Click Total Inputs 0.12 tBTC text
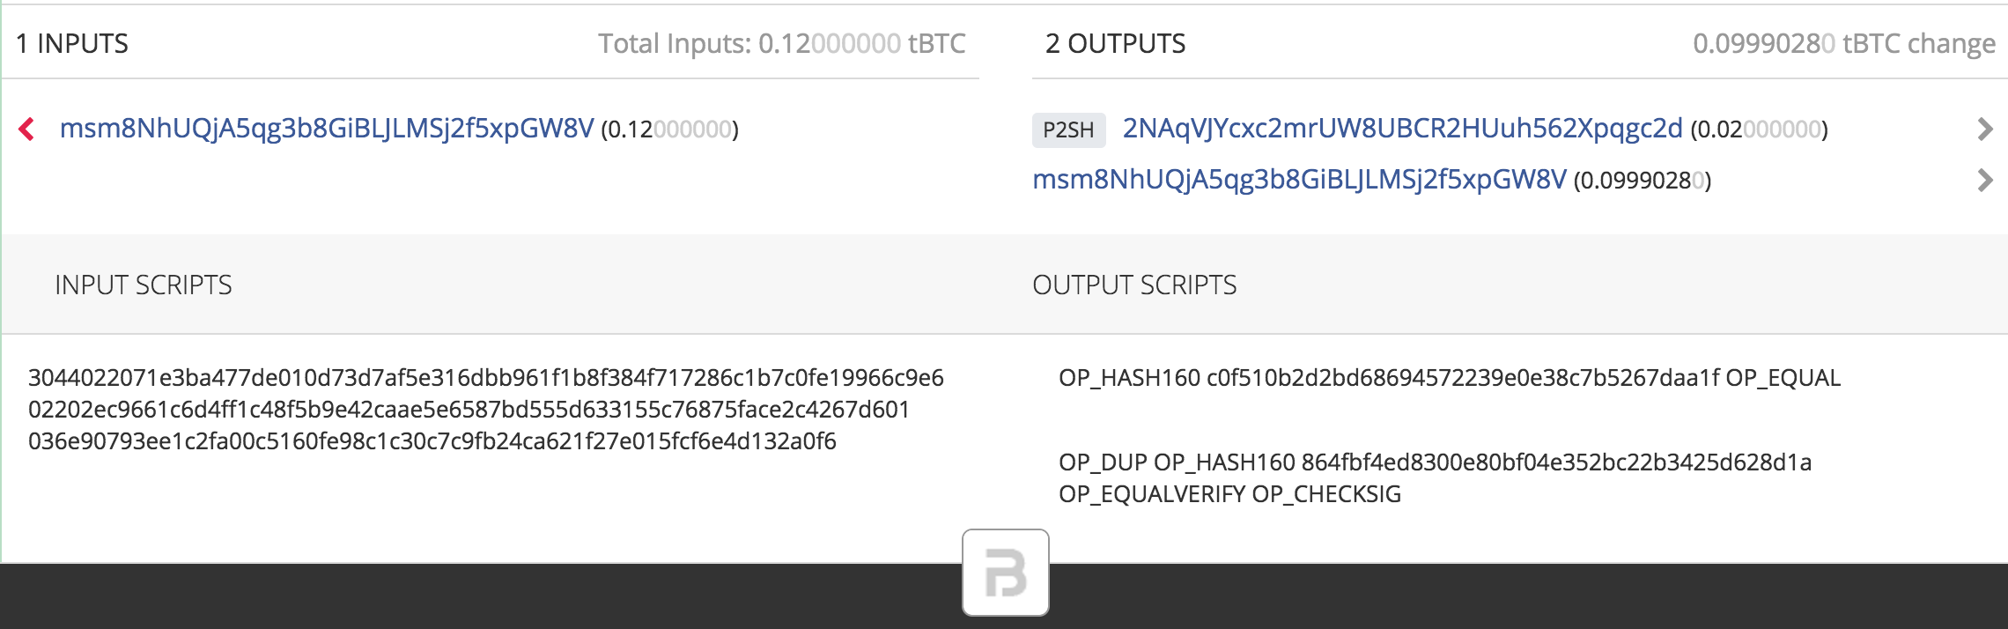The image size is (2008, 629). (782, 43)
